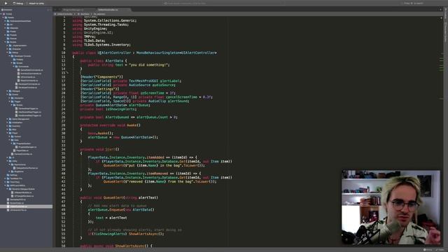Image resolution: width=448 pixels, height=252 pixels.
Task: Click the editor vertical scrollbar
Action: click(x=442, y=132)
